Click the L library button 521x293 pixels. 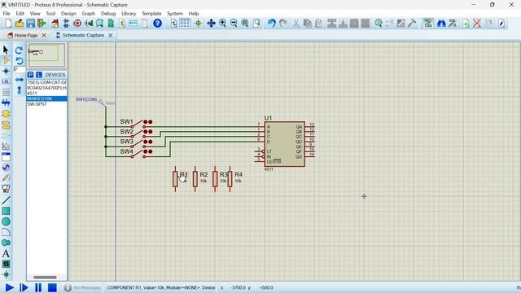[39, 75]
